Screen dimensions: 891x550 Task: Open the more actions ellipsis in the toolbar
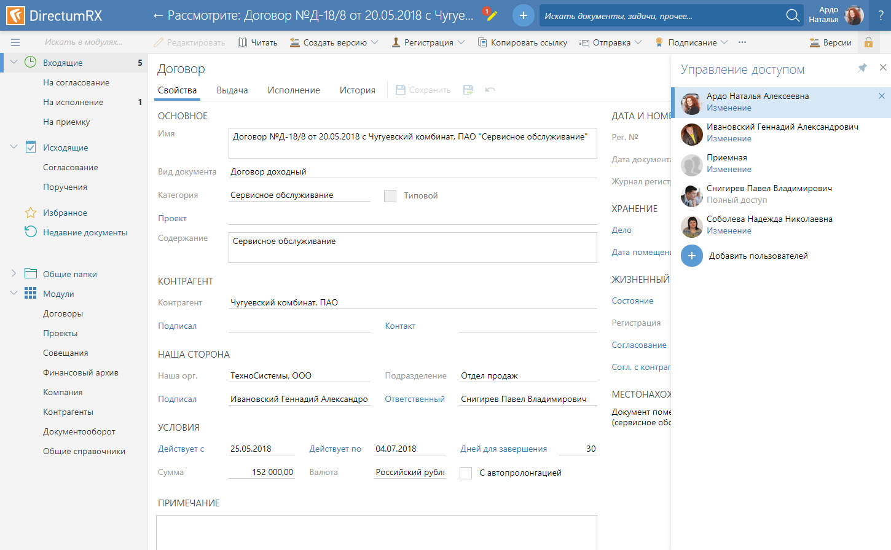[x=742, y=42]
